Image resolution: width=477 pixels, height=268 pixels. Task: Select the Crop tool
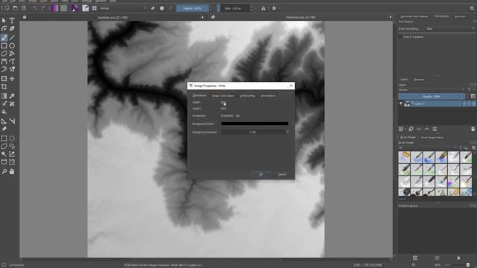[4, 86]
